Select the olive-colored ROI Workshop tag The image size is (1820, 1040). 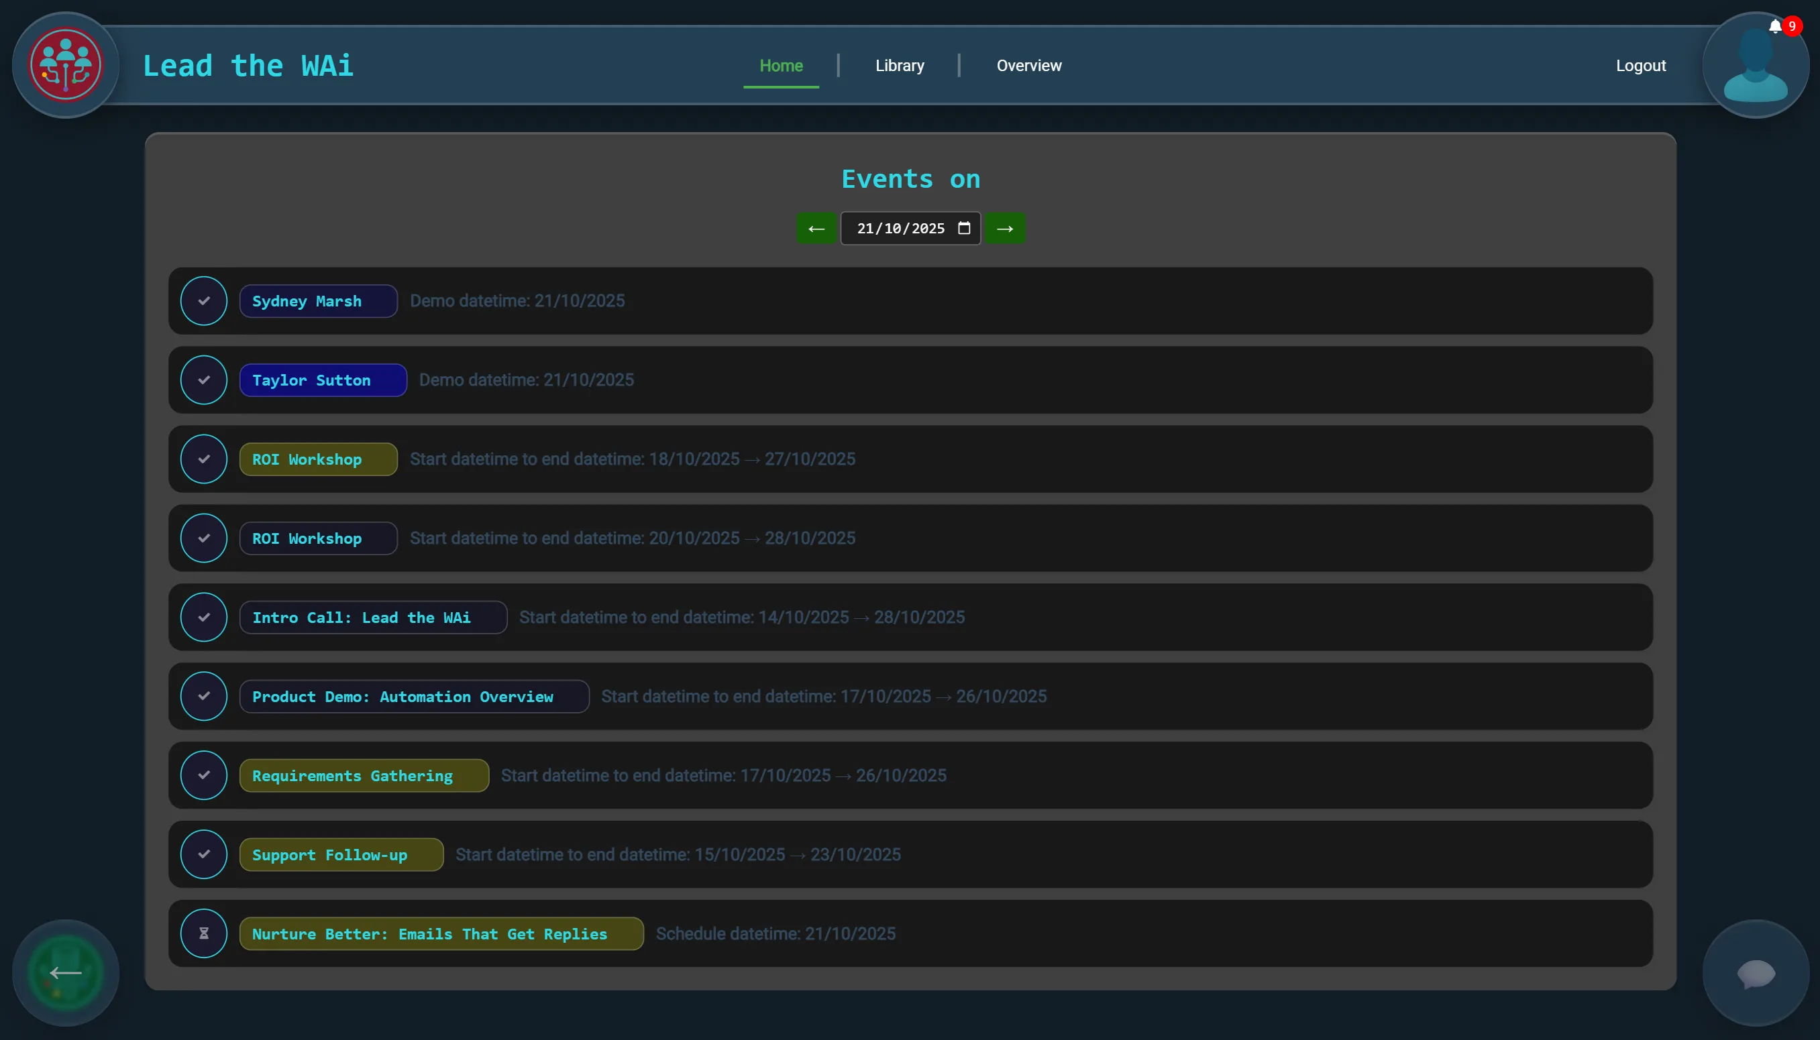point(318,459)
